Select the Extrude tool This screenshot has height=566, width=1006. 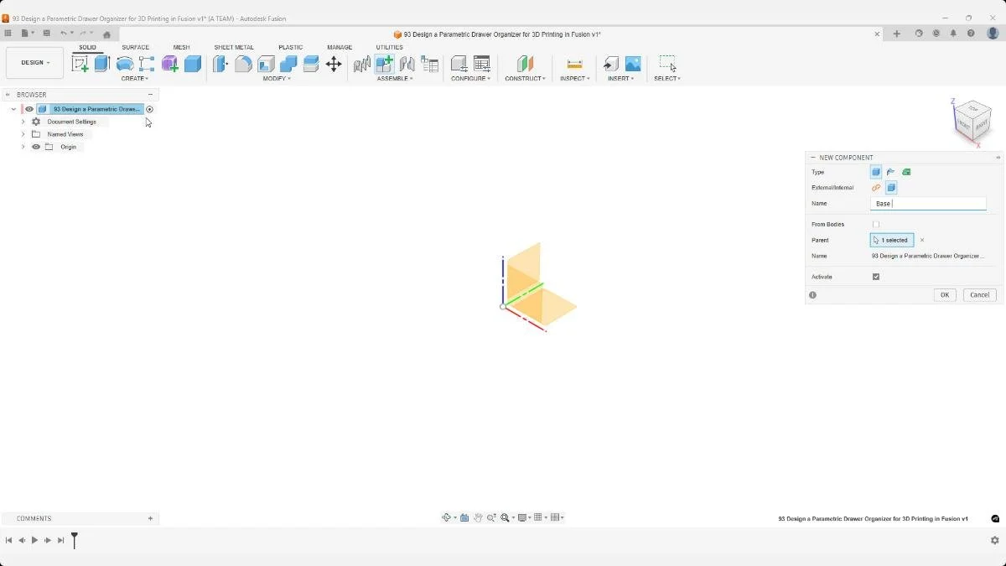(100, 63)
